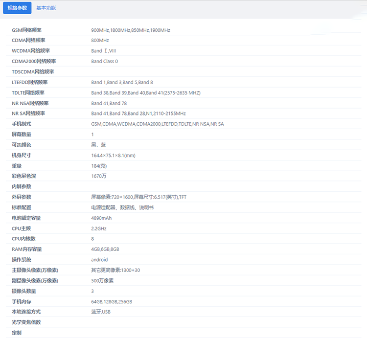Click the NR NSA网络频率 label
Viewport: 367px width, 339px height.
click(x=30, y=103)
